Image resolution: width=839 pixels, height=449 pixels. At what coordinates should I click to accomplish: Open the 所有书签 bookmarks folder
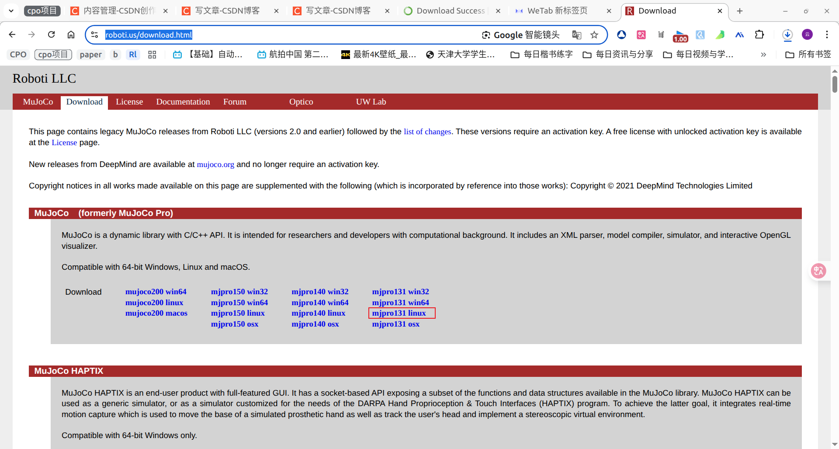pos(808,55)
